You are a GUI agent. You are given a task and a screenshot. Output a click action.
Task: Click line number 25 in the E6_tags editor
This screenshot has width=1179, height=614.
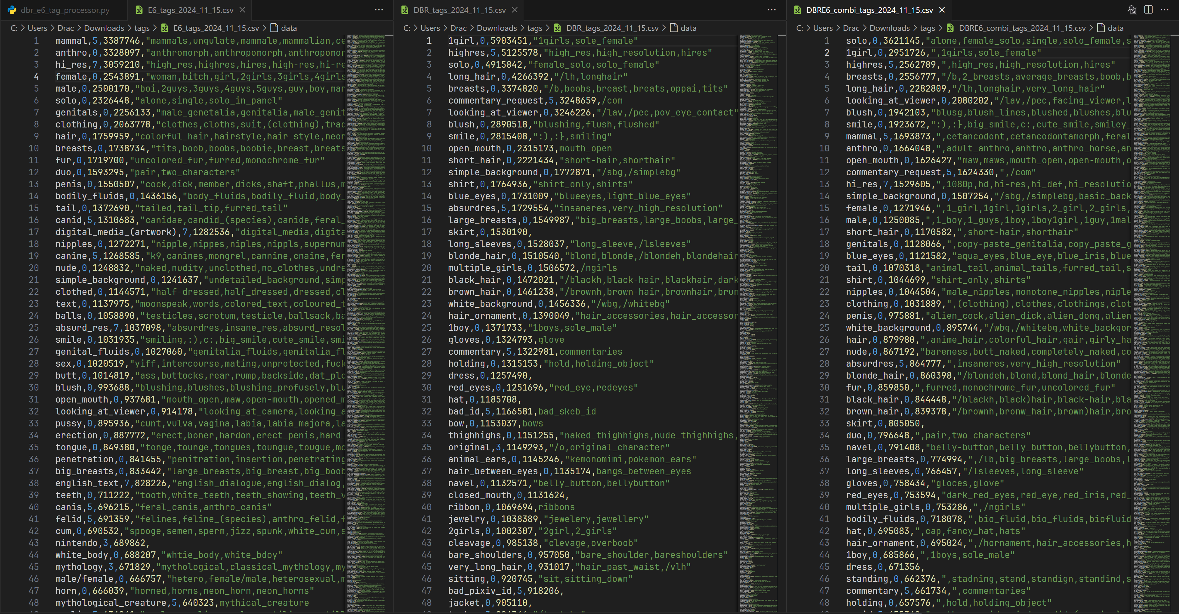(34, 328)
